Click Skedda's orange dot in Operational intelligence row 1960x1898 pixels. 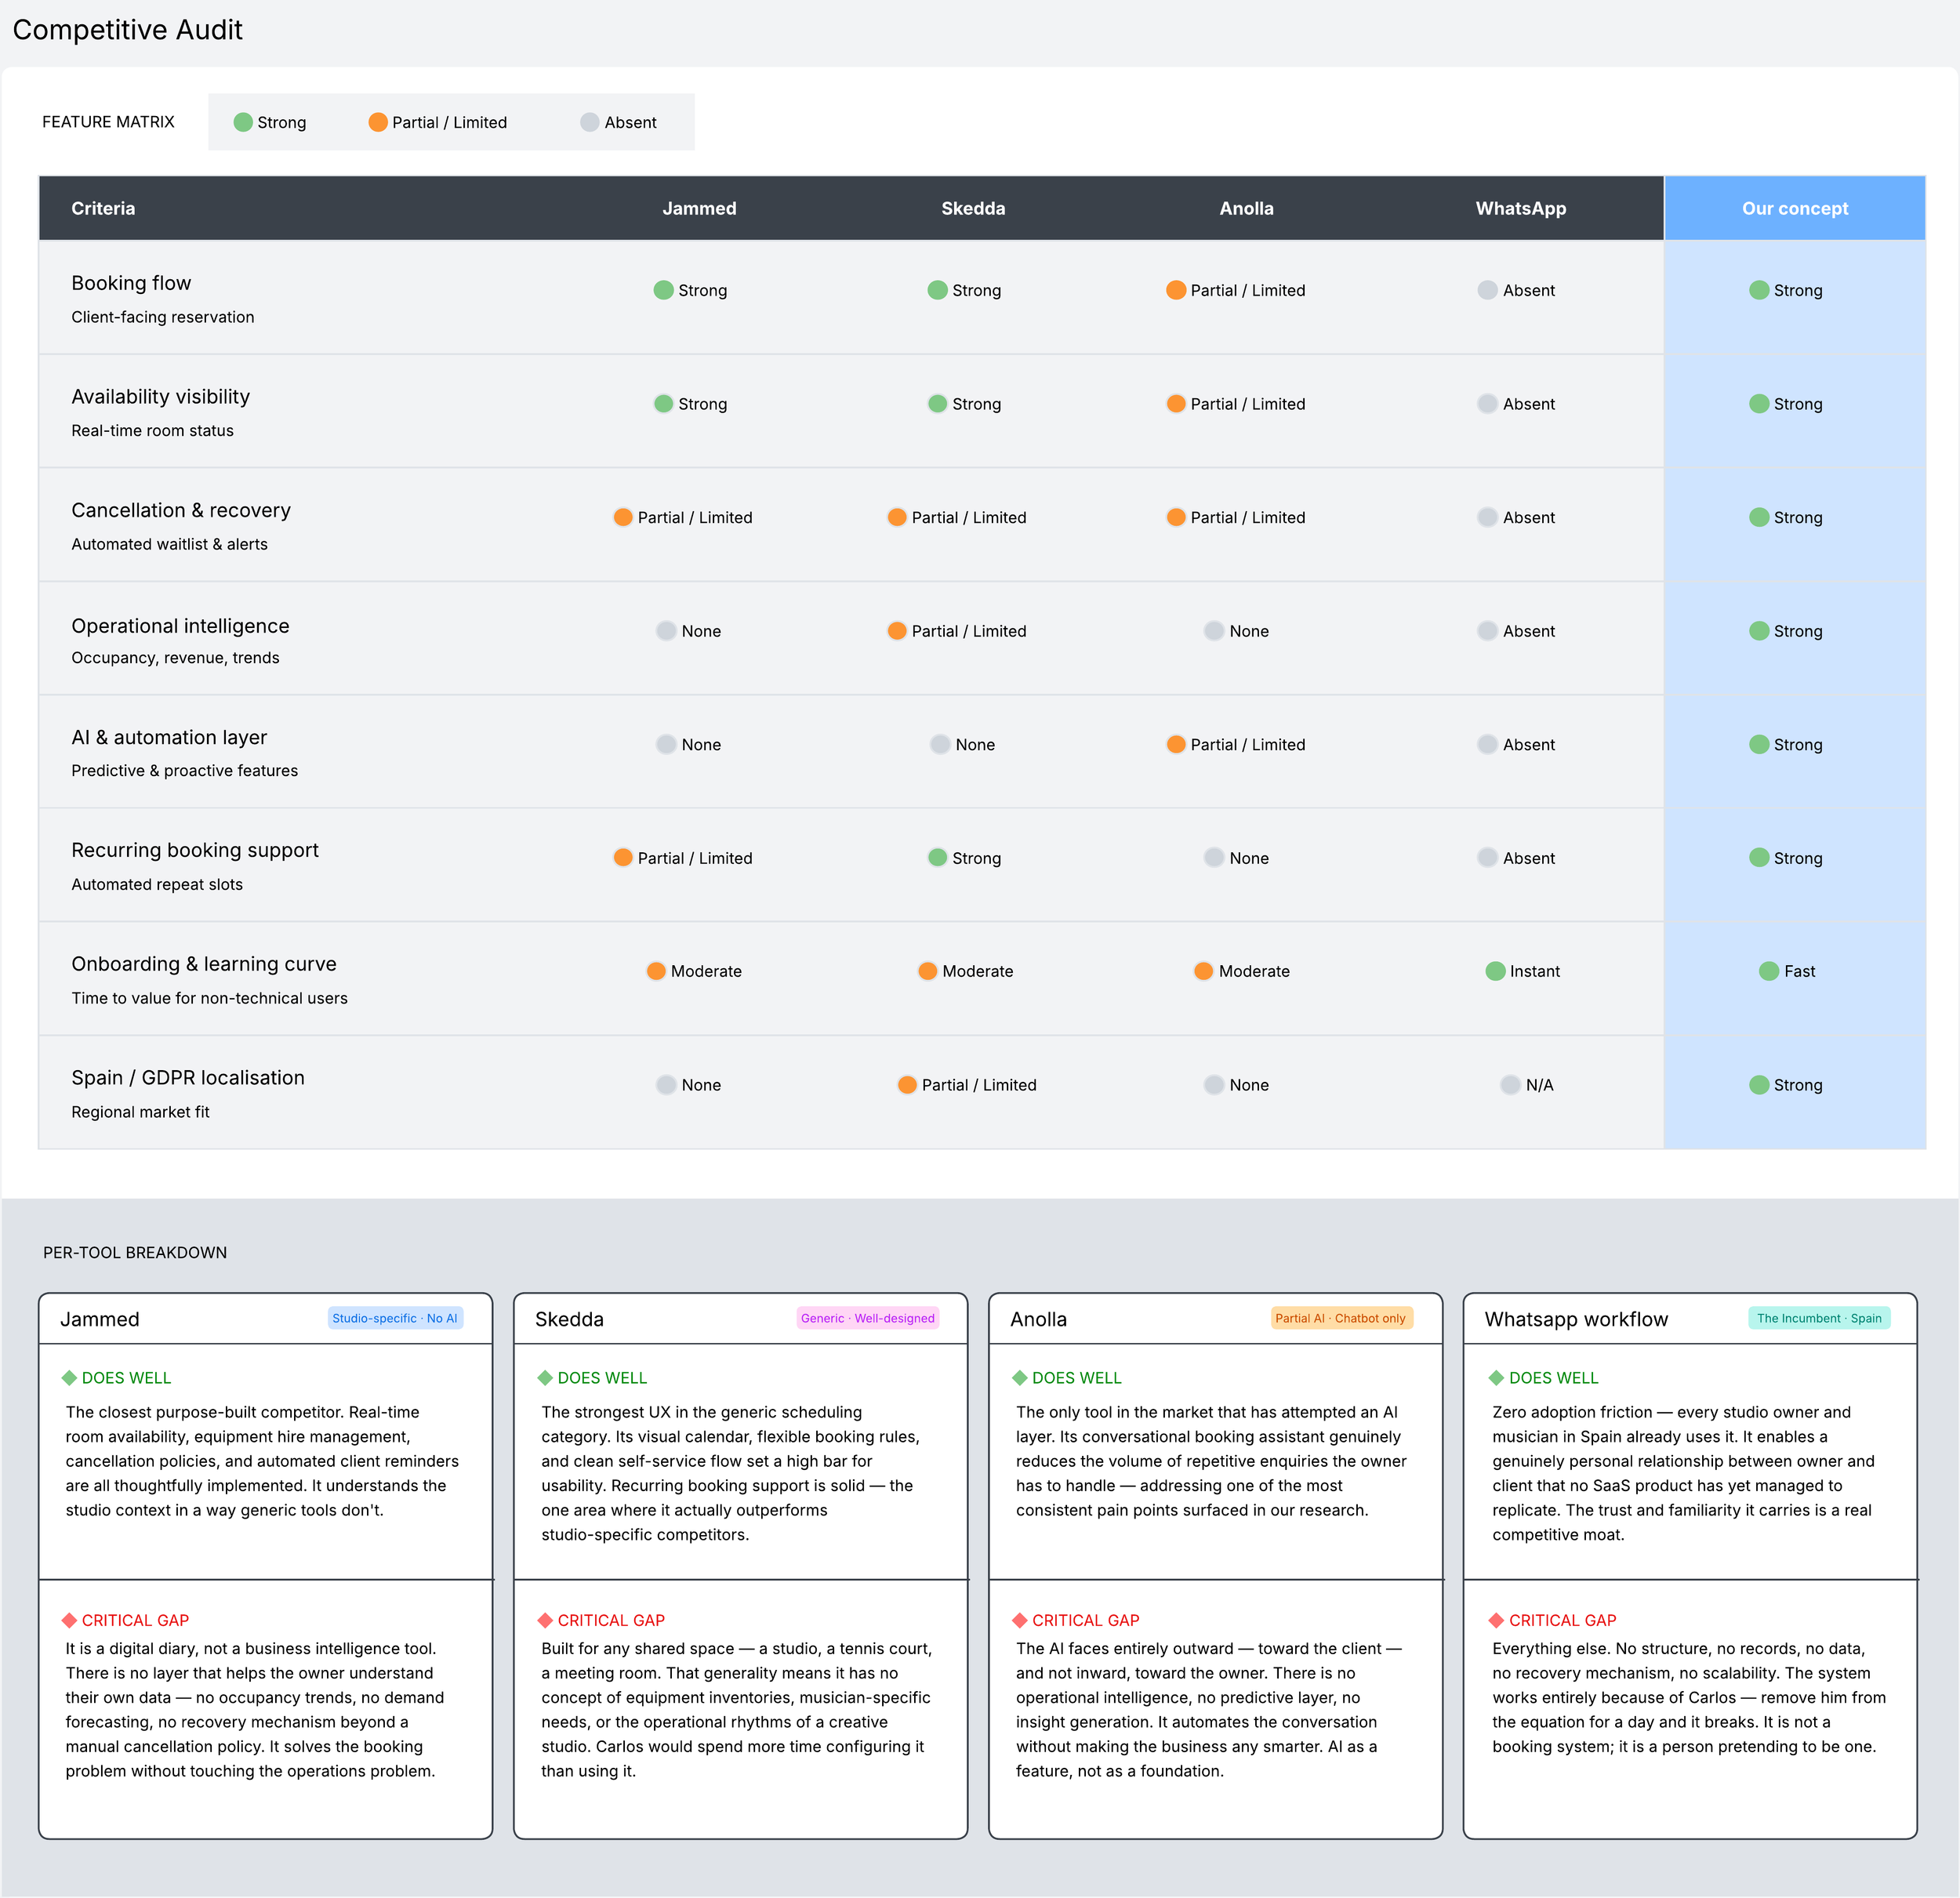897,631
